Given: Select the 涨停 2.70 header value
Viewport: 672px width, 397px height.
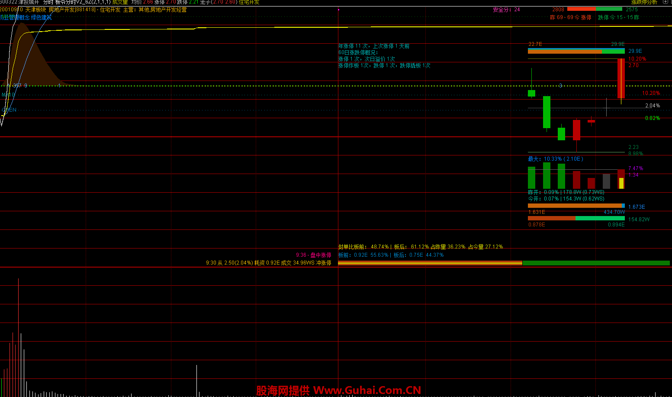Looking at the screenshot, I should tap(165, 2).
